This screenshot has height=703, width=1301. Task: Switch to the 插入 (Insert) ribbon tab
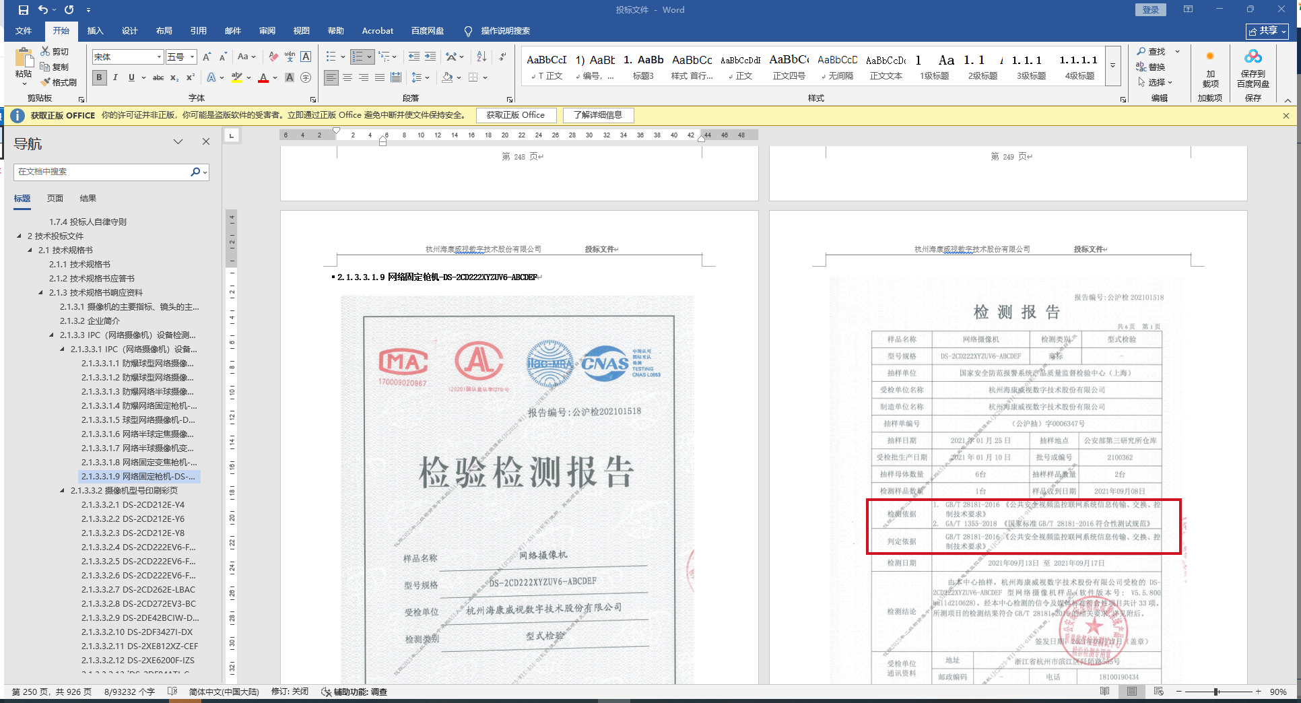coord(96,31)
